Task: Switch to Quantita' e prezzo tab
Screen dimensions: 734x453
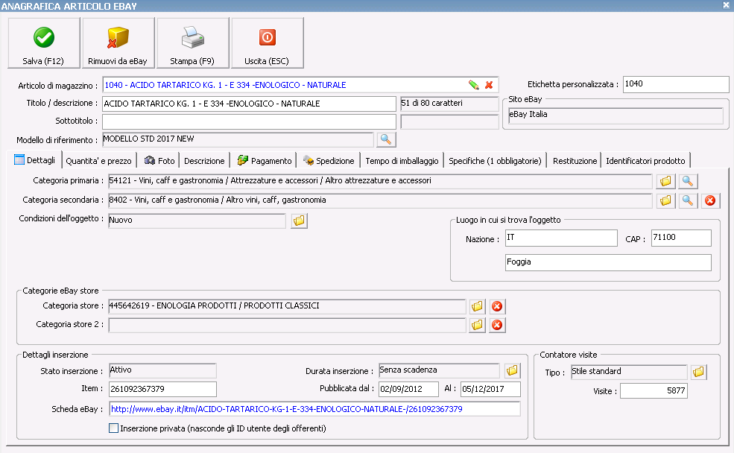Action: click(x=99, y=161)
